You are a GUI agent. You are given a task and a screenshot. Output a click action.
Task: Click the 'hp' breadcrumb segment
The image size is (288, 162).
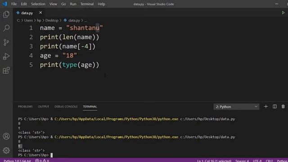(x=39, y=20)
